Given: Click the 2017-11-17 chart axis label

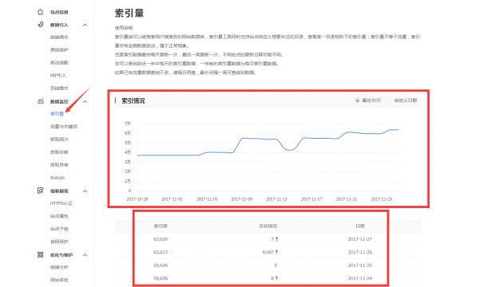Looking at the screenshot, I should (x=311, y=199).
